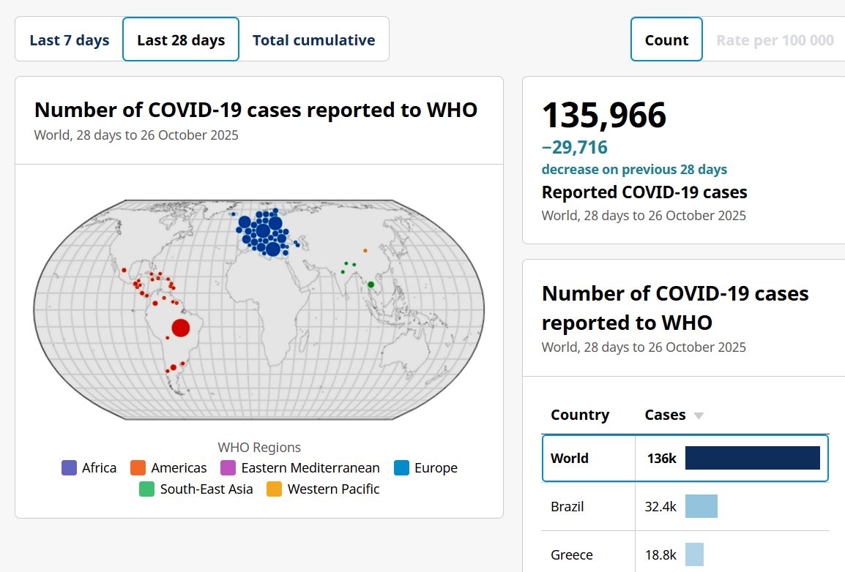Toggle Eastern Mediterranean legend swatch

228,467
